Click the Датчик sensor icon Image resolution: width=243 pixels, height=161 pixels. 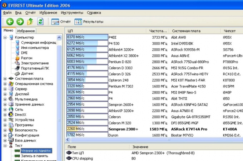pos(17,74)
